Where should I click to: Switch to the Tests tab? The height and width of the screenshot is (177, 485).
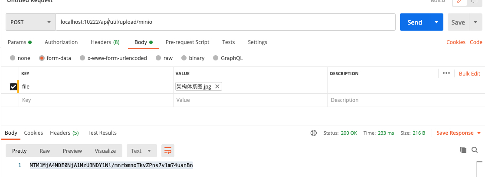pos(229,42)
